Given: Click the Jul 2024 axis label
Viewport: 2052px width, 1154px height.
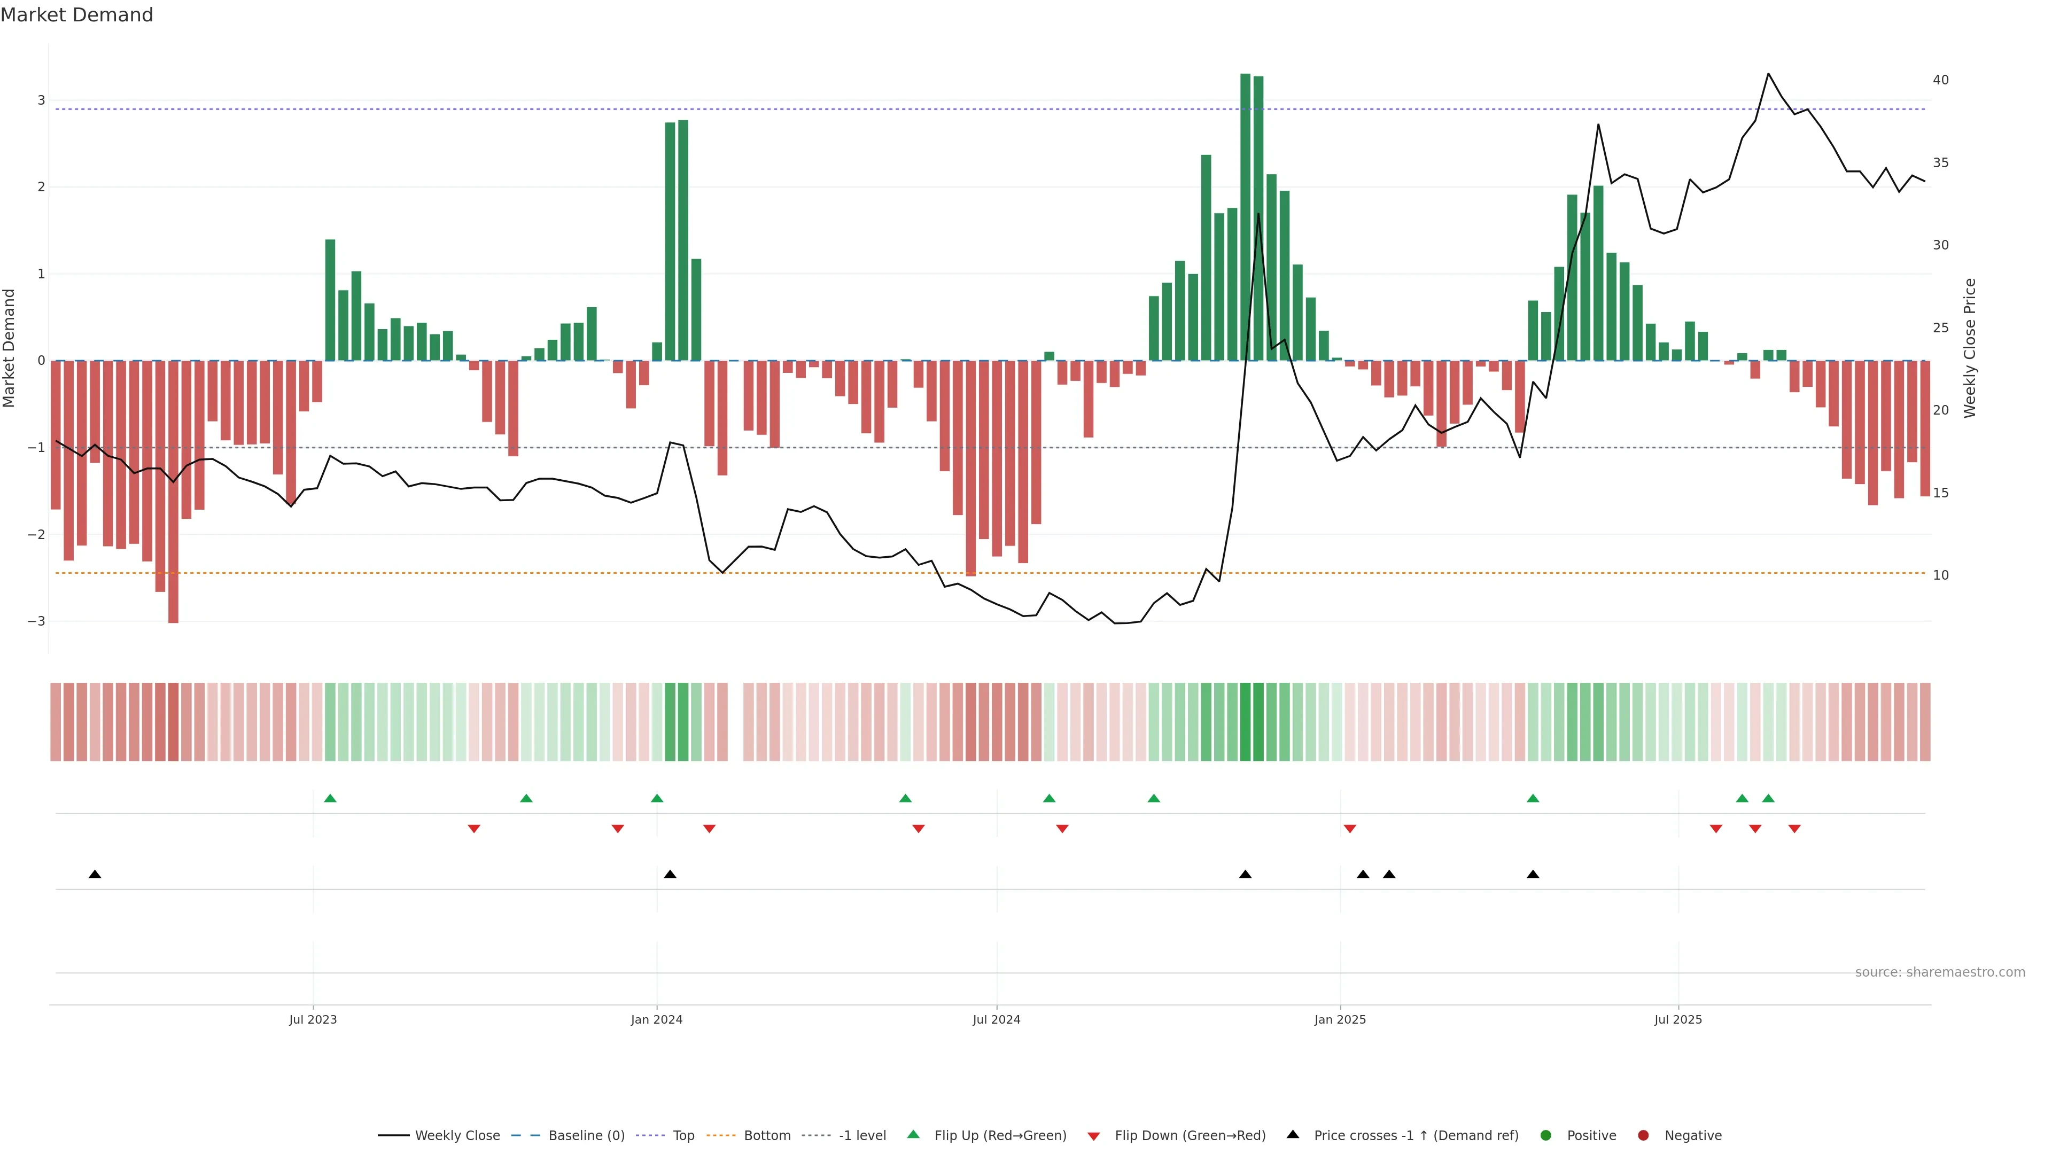Looking at the screenshot, I should (x=996, y=1019).
